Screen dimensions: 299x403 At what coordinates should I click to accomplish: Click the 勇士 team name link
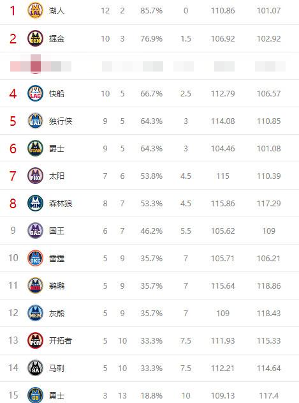click(x=57, y=395)
